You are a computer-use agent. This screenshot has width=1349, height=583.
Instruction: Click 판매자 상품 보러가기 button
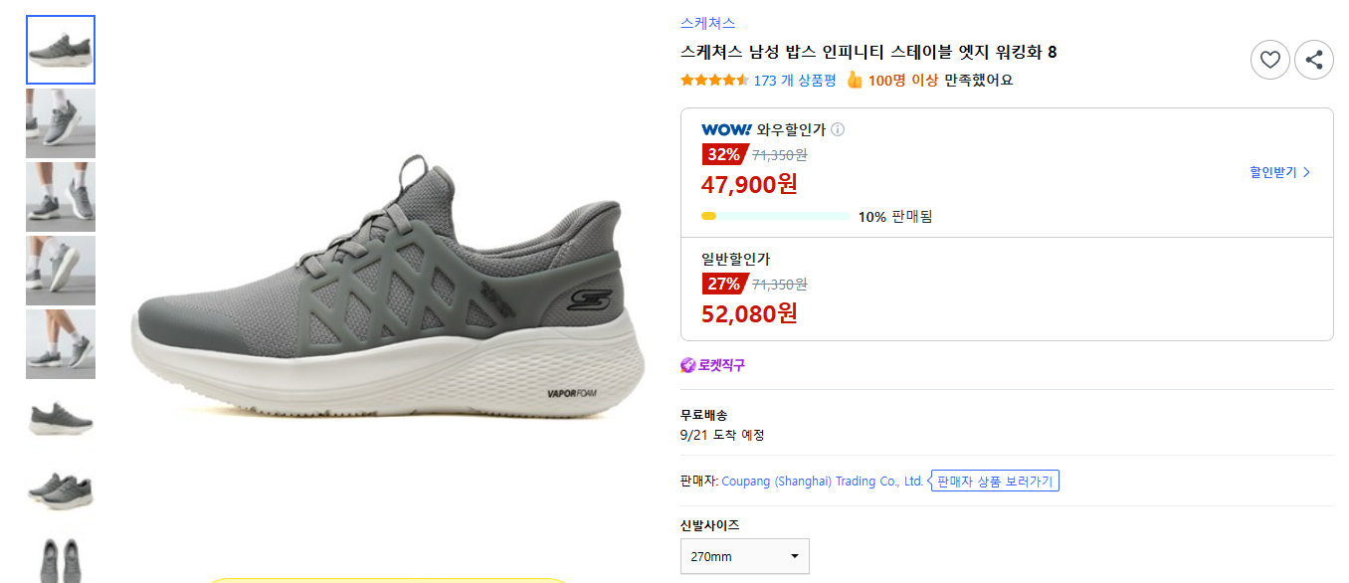click(995, 482)
